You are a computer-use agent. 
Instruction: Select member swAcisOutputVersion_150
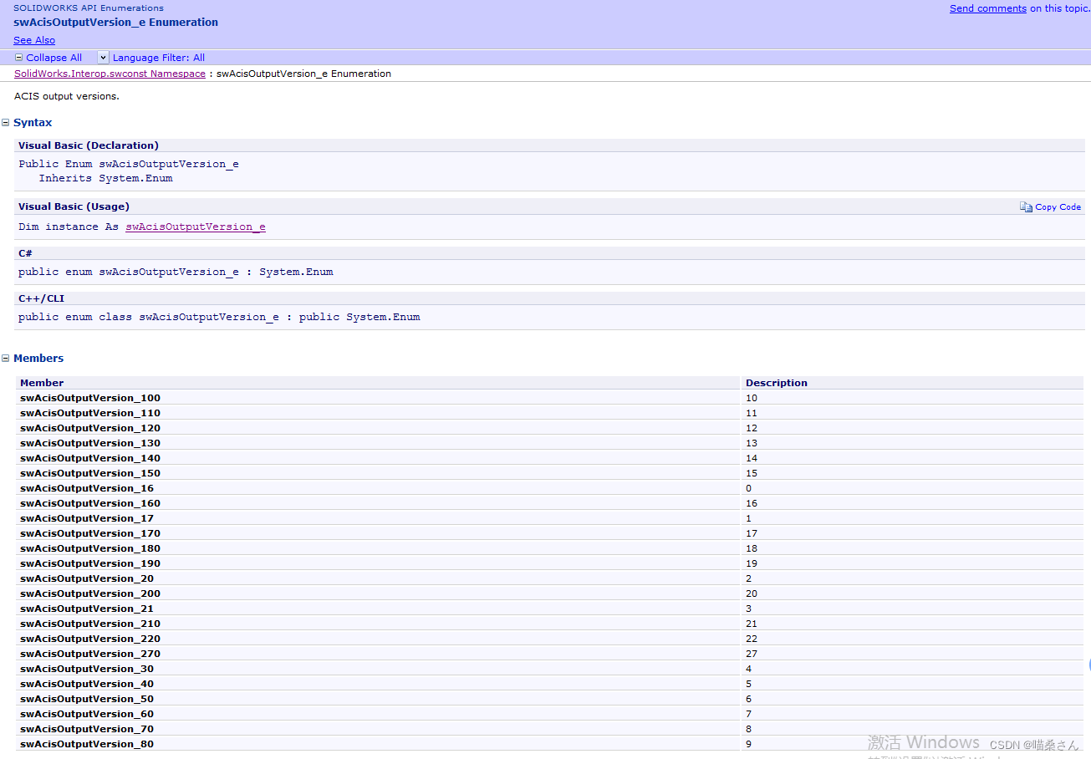(90, 473)
